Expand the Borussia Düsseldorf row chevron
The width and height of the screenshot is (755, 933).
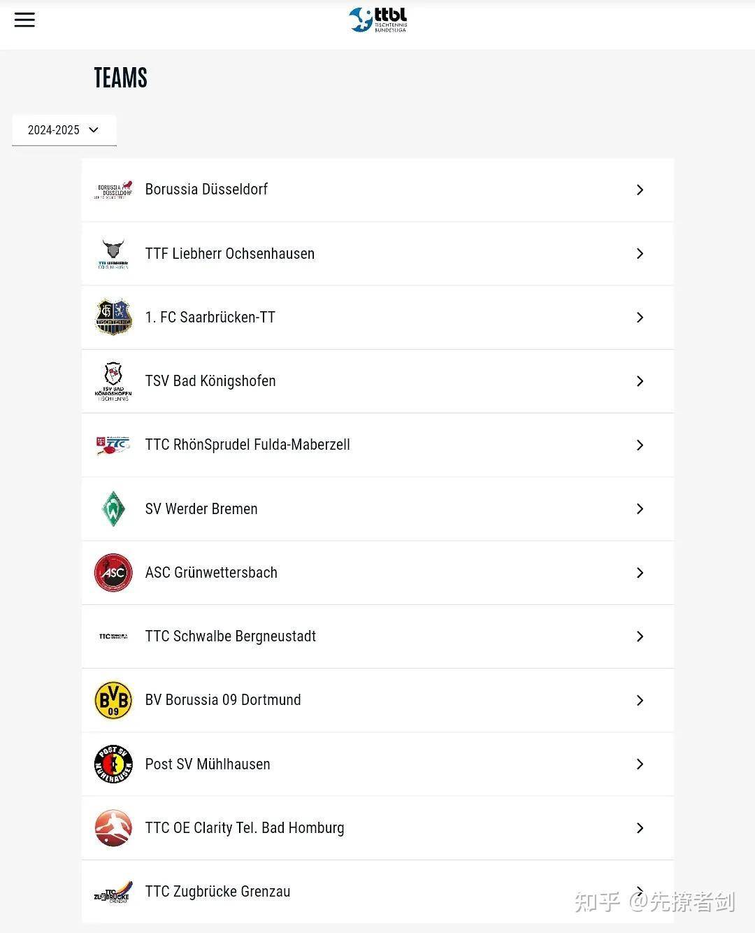click(x=640, y=190)
